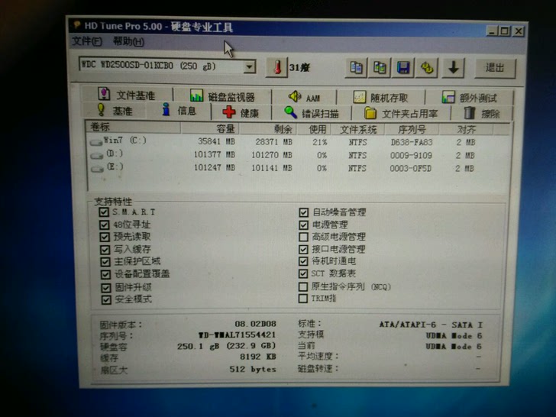The width and height of the screenshot is (556, 417).
Task: Click the 剩余 column header
Action: [x=268, y=129]
